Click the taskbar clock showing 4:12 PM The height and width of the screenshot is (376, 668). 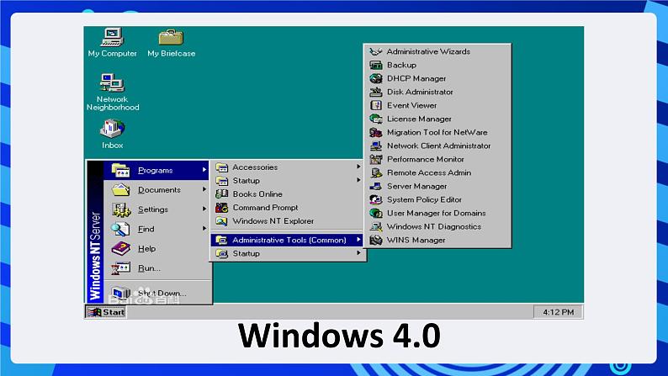(x=557, y=312)
